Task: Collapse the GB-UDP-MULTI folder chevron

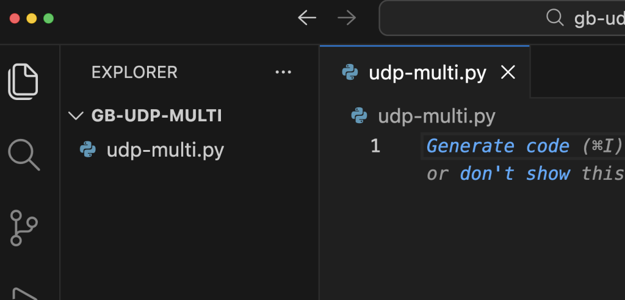Action: [x=76, y=116]
